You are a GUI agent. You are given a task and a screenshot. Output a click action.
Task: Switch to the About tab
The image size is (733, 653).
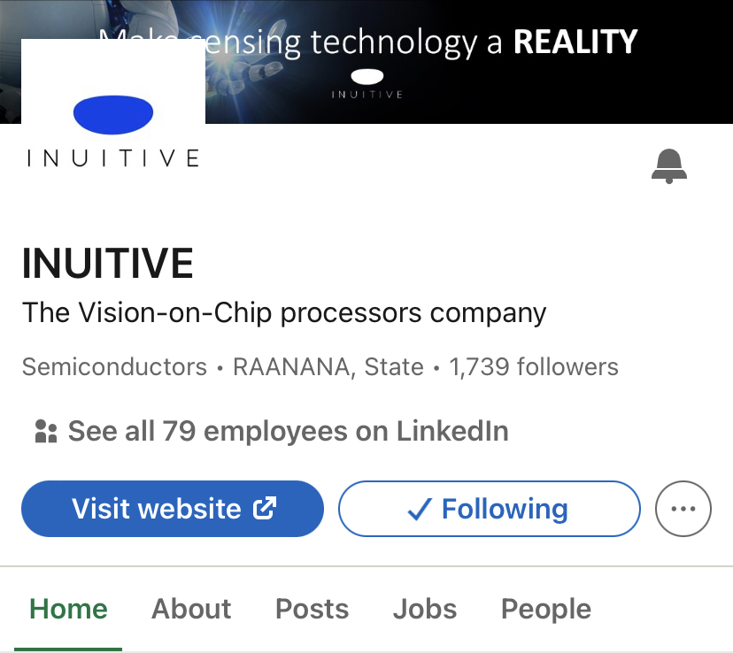coord(191,609)
